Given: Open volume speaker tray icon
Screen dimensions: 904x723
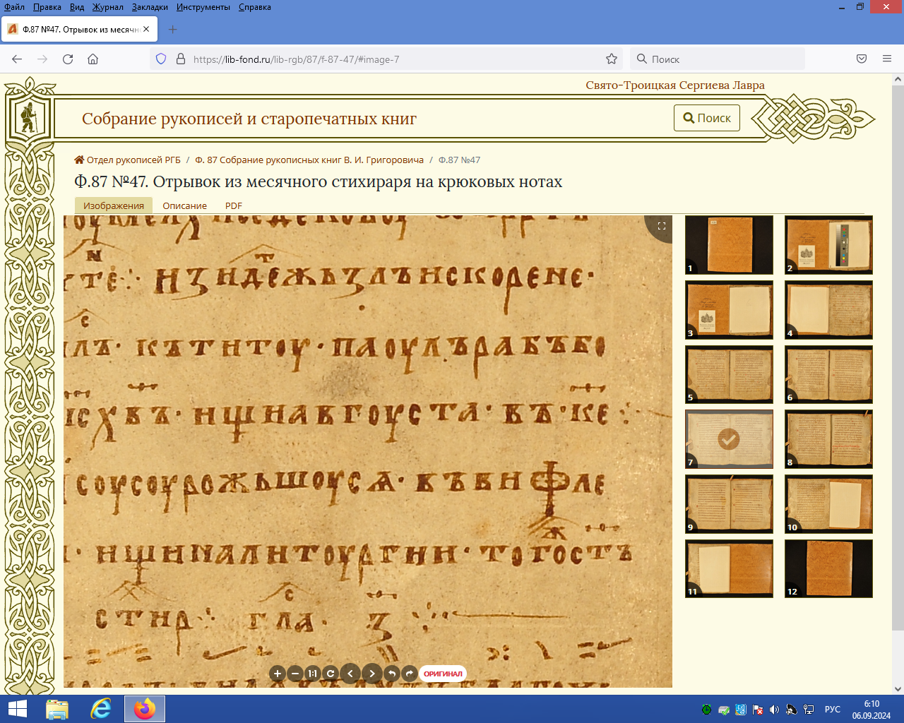Looking at the screenshot, I should tap(774, 710).
